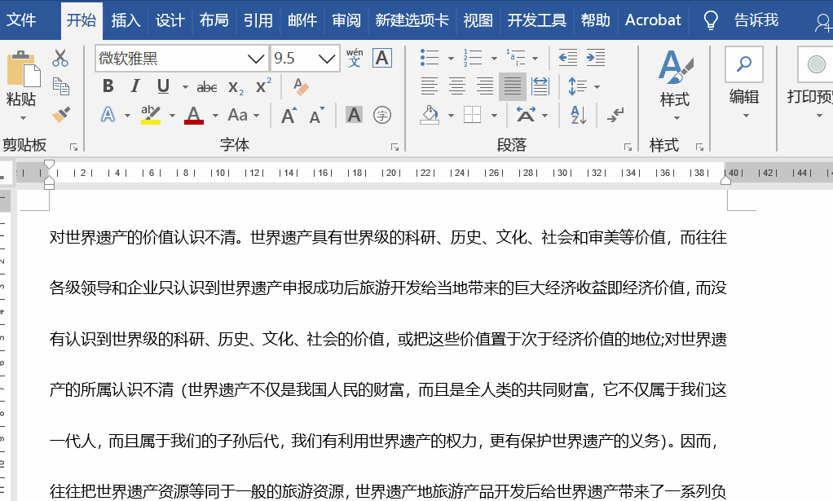Toggle italic formatting
This screenshot has width=833, height=501.
135,86
